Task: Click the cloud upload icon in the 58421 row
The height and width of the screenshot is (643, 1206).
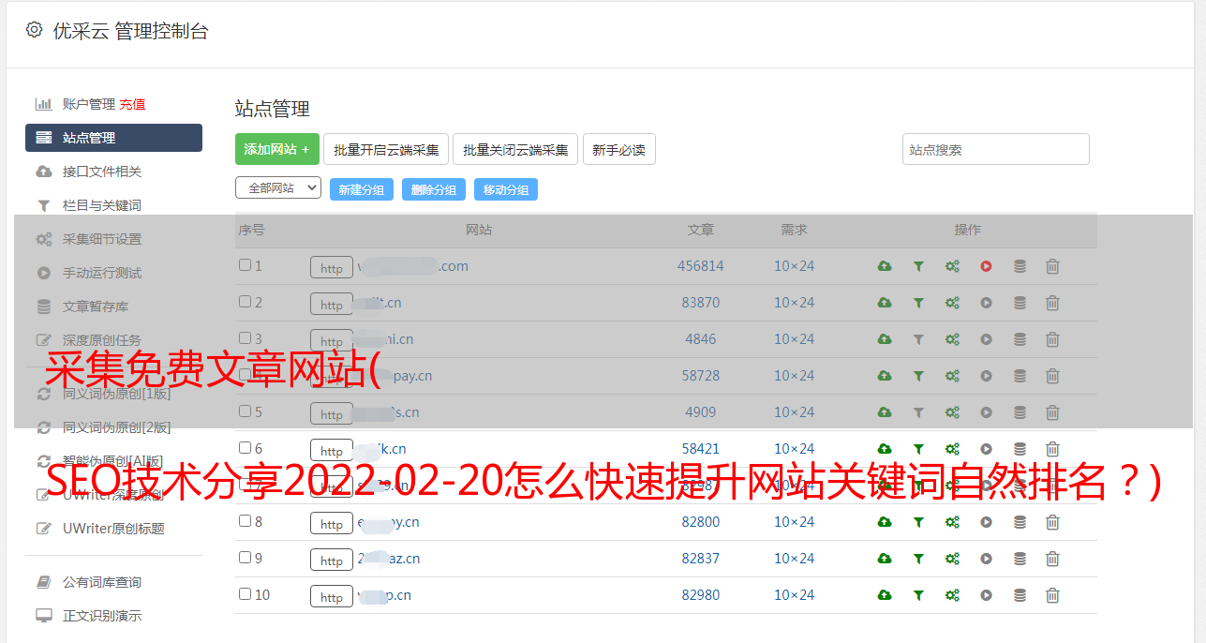Action: pyautogui.click(x=885, y=449)
